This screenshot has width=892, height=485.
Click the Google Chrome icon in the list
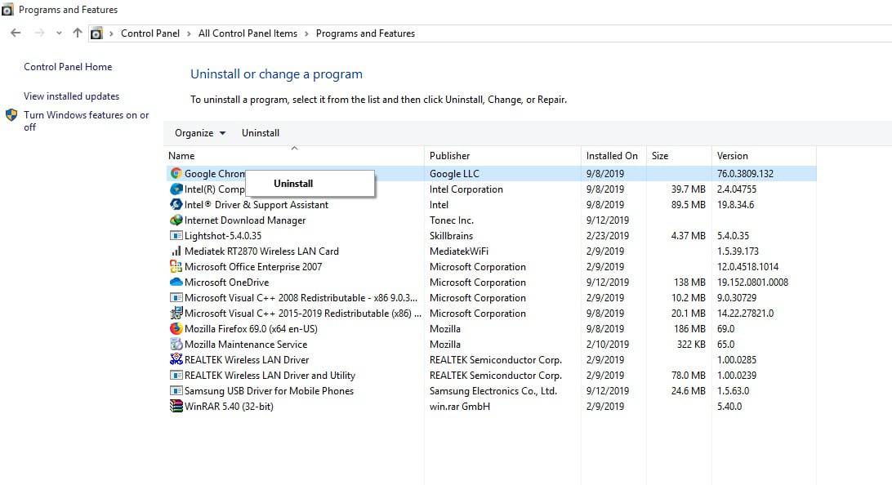pyautogui.click(x=176, y=174)
